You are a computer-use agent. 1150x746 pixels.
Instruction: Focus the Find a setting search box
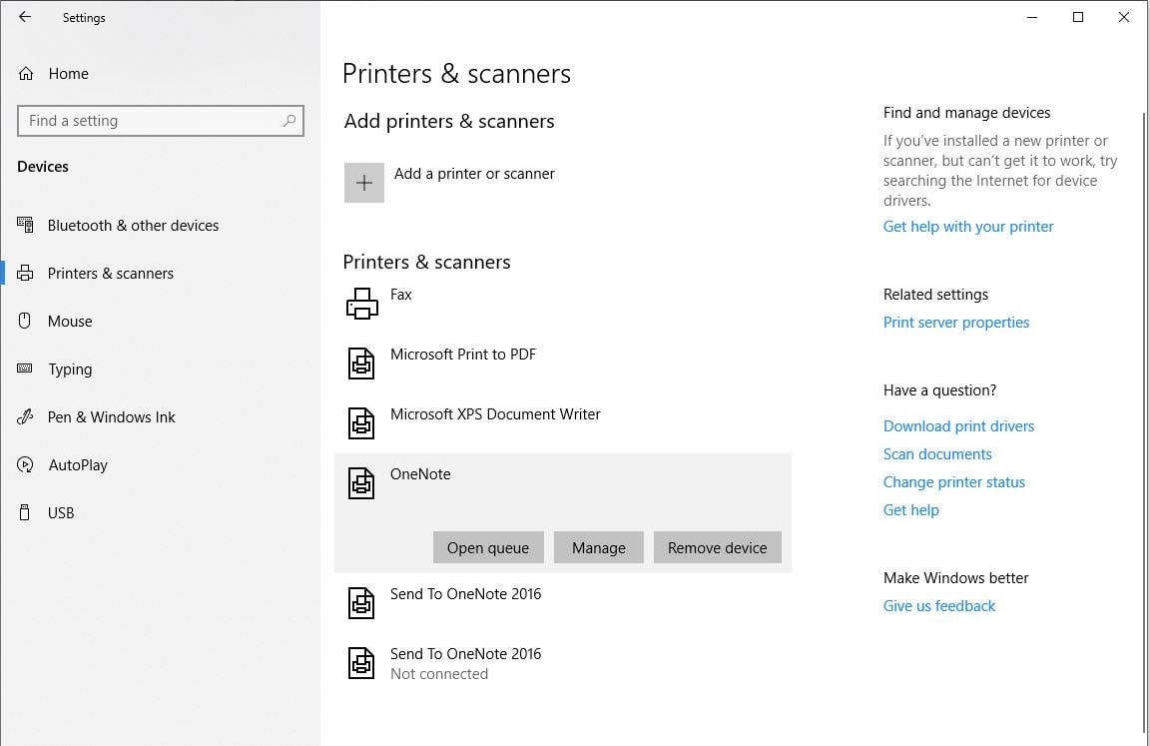pyautogui.click(x=161, y=121)
